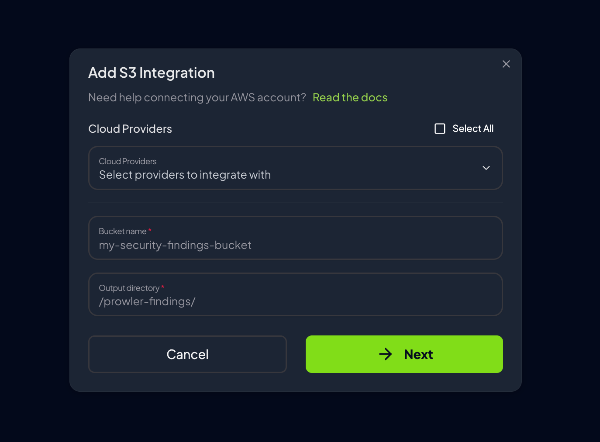Click the X close icon on the dialog

click(506, 64)
